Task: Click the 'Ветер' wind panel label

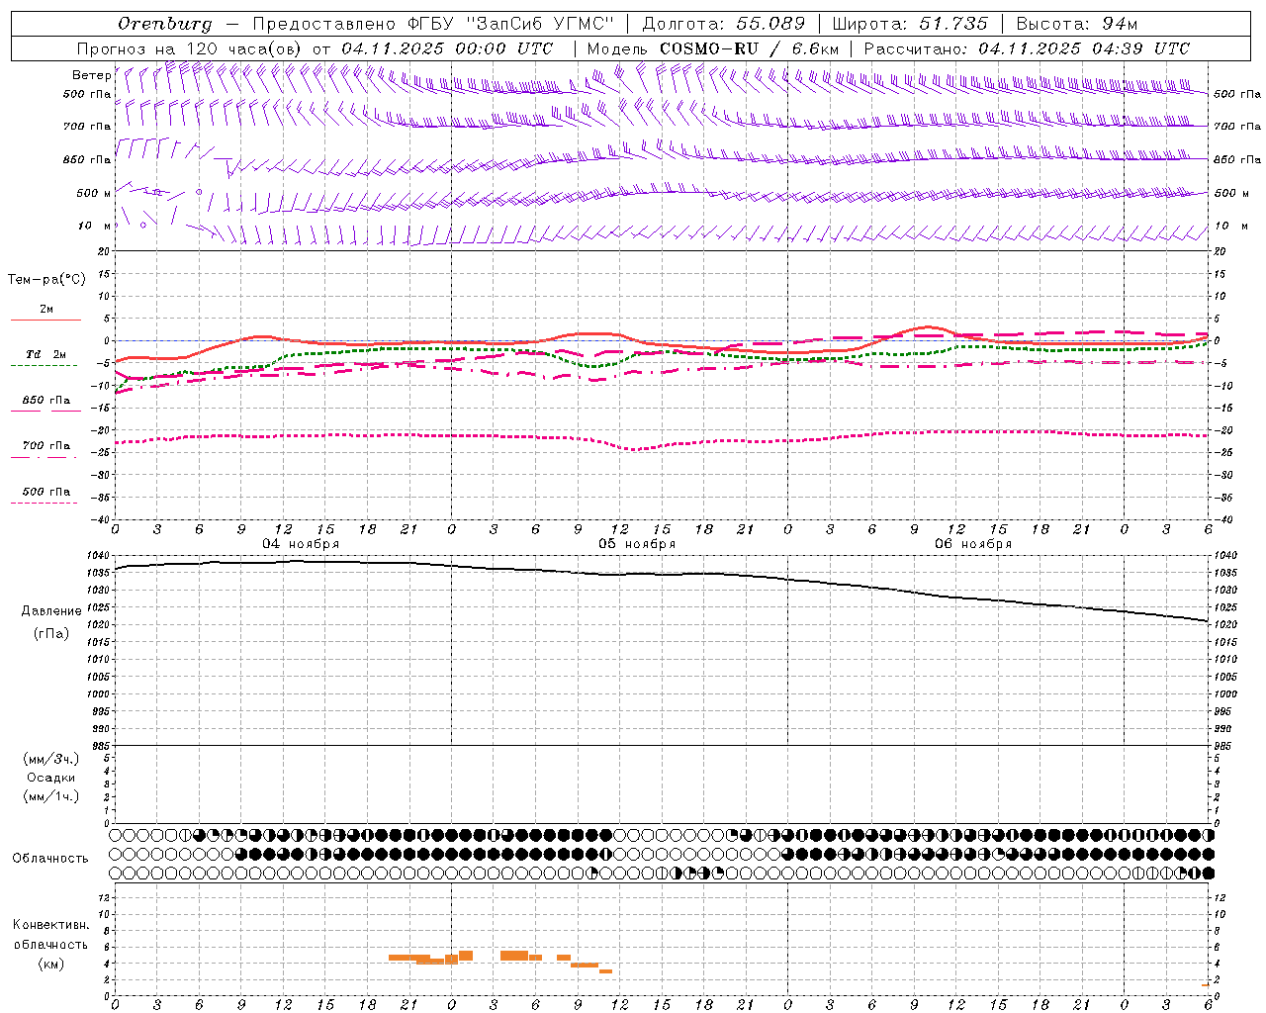Action: coord(91,75)
